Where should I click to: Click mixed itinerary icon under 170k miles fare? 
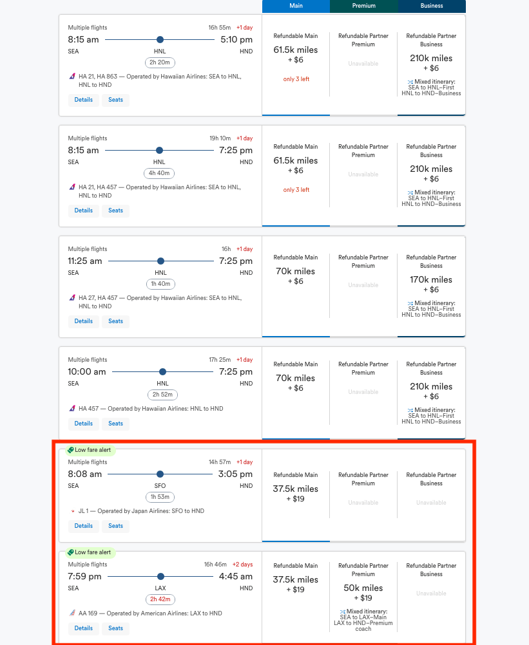410,303
